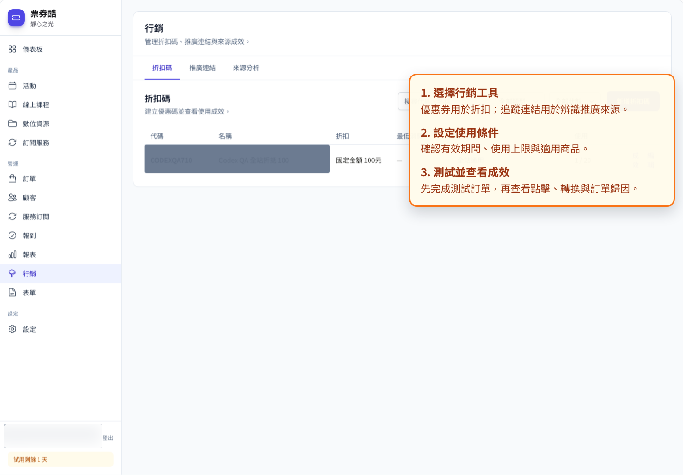Open 訂閱服務 under 產品 section

[60, 143]
